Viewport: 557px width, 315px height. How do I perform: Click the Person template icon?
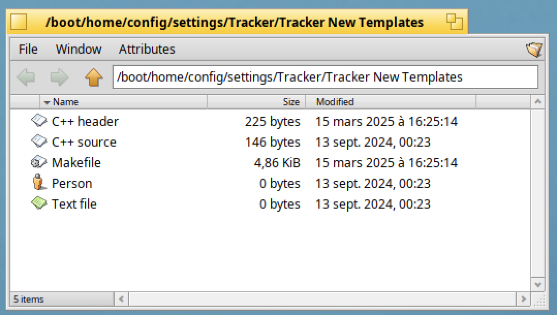pos(39,183)
